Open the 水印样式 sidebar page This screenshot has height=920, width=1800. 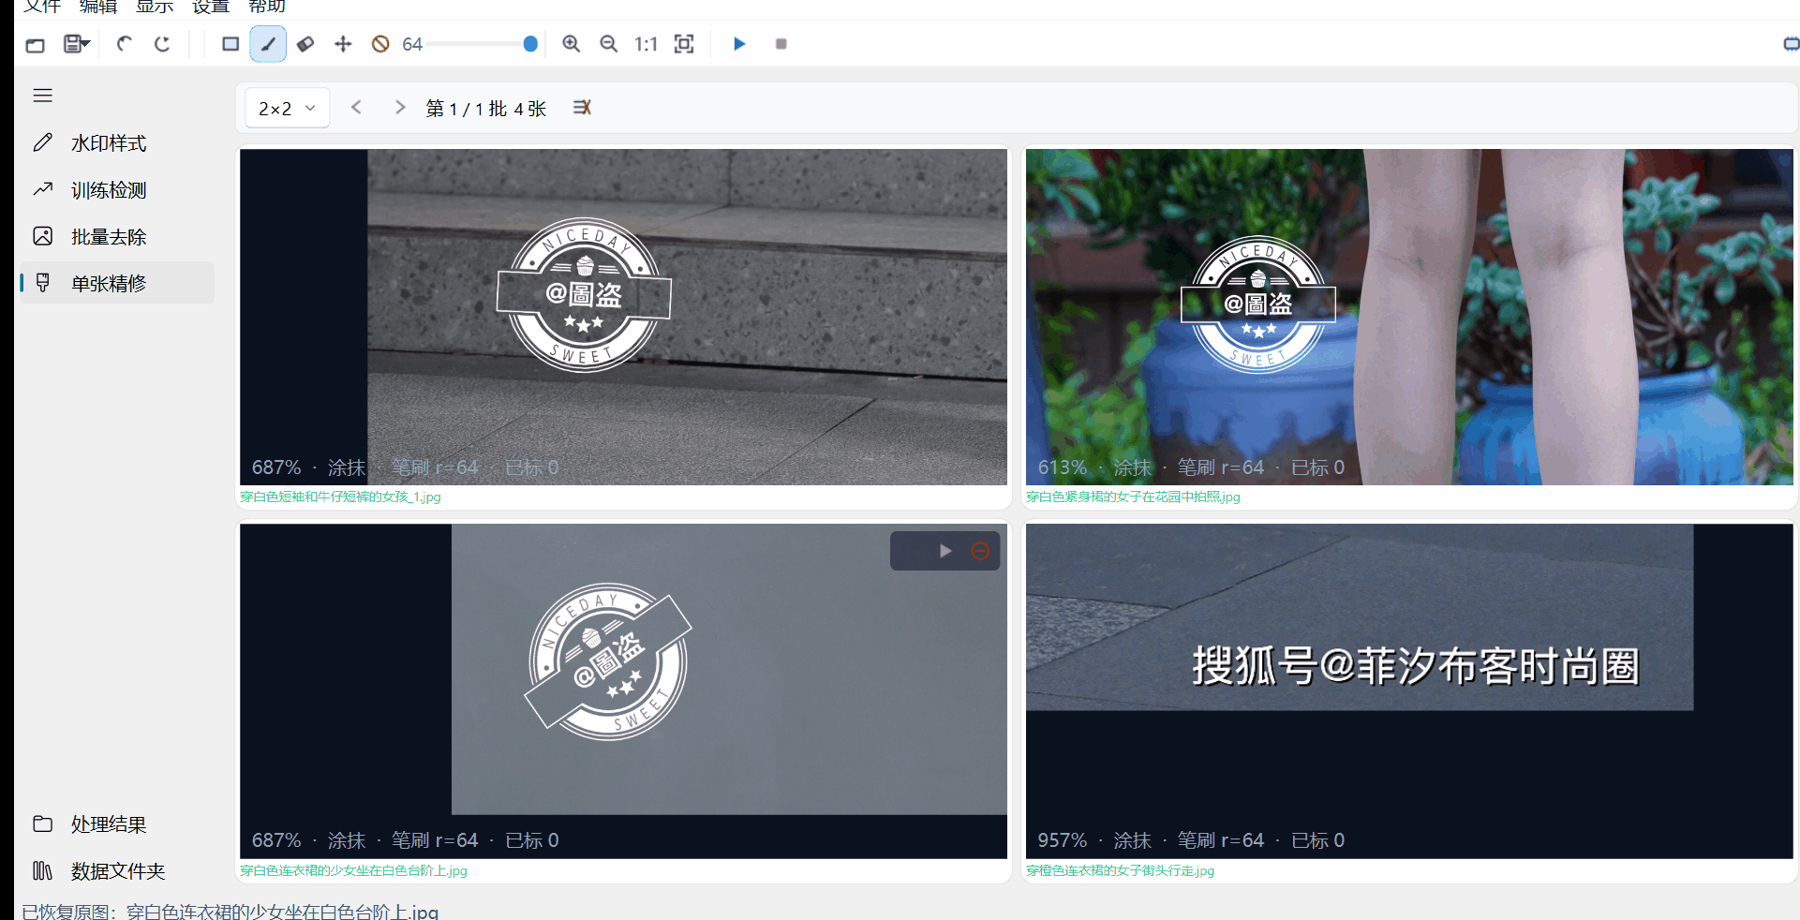[x=117, y=143]
